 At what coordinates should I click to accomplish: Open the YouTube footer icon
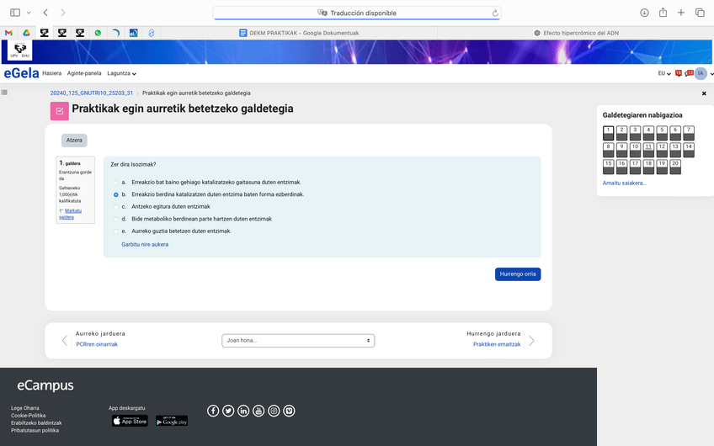pyautogui.click(x=258, y=411)
